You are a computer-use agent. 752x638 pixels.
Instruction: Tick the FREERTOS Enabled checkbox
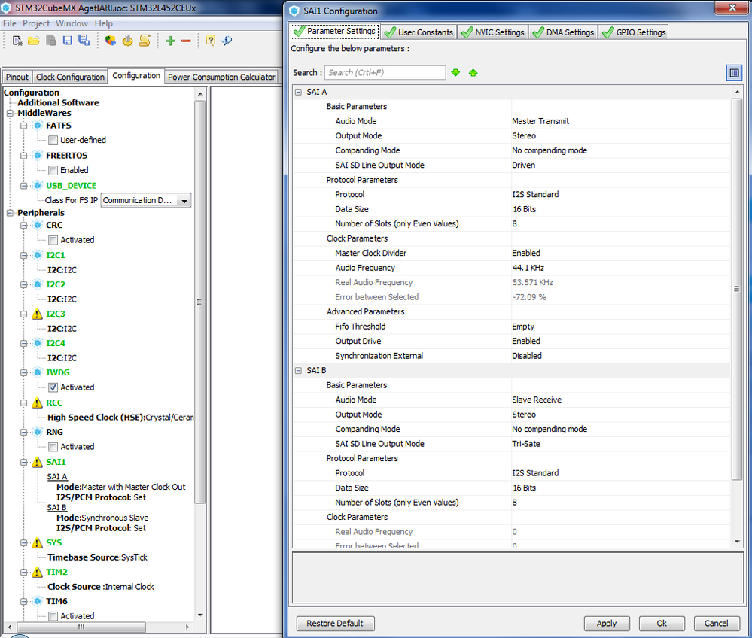pos(53,170)
